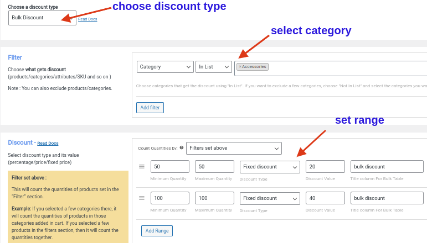Click the Add Range button
The image size is (427, 243).
click(x=157, y=230)
